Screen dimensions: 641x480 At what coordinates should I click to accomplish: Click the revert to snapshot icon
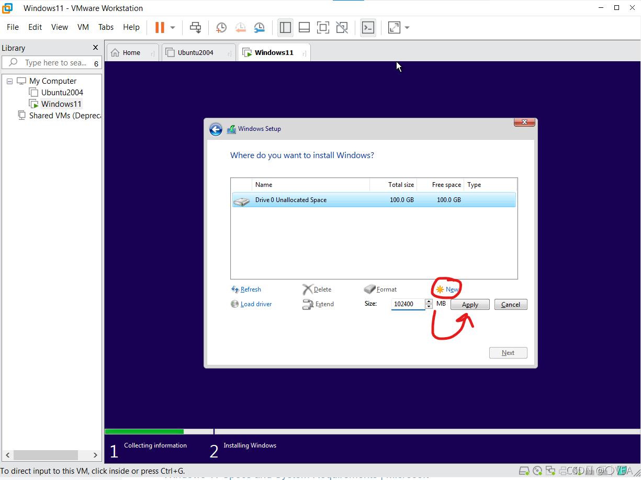pyautogui.click(x=240, y=27)
